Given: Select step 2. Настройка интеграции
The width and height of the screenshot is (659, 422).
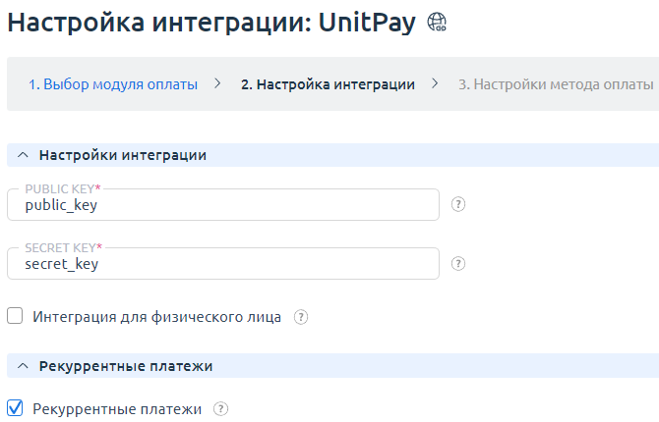Looking at the screenshot, I should (327, 84).
